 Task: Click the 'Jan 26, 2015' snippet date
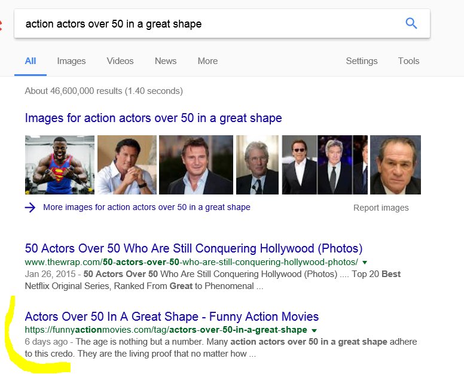(50, 274)
